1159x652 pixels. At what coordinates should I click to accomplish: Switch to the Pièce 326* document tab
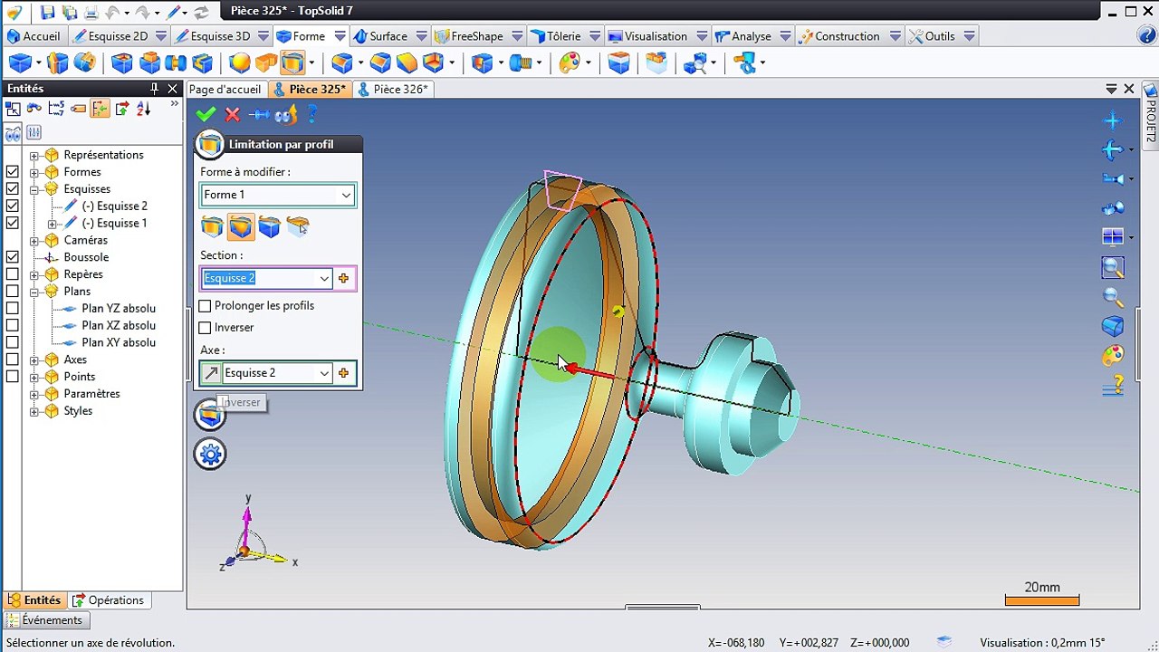[393, 89]
